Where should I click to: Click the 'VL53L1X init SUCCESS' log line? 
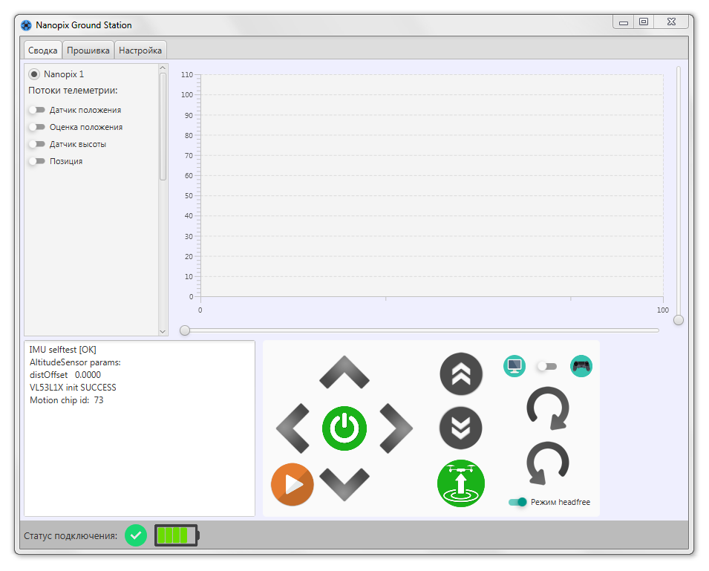click(x=73, y=388)
